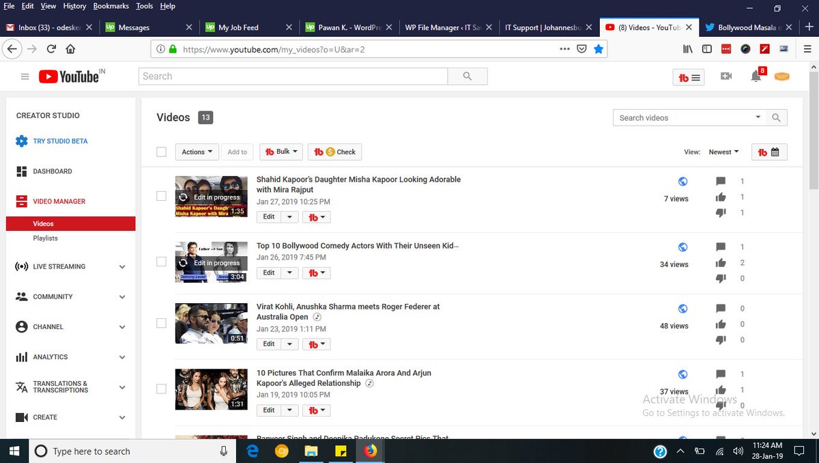Expand the Live Streaming section
Viewport: 819px width, 463px height.
coord(122,267)
